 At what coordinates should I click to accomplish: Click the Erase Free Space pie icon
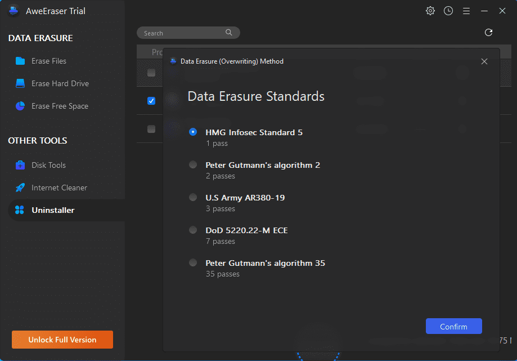pyautogui.click(x=20, y=106)
